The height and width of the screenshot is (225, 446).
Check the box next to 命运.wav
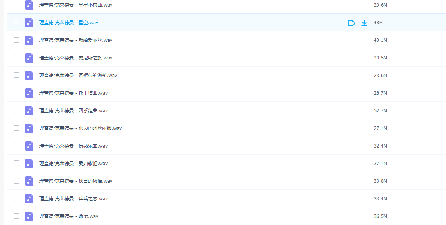pyautogui.click(x=16, y=215)
